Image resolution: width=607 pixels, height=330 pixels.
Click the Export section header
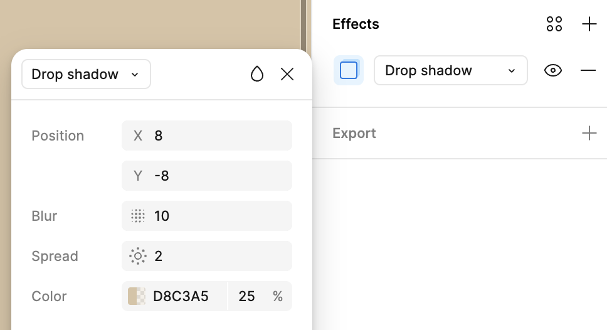(354, 133)
